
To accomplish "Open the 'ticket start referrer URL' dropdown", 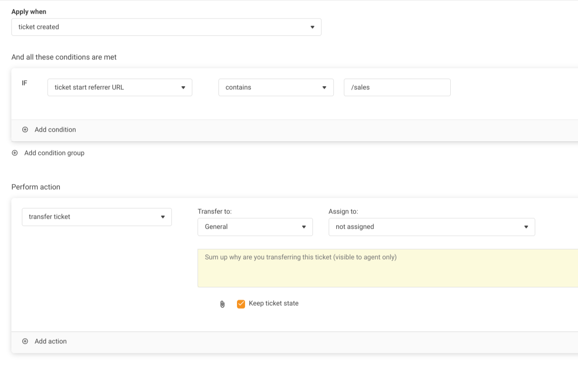I will click(120, 88).
